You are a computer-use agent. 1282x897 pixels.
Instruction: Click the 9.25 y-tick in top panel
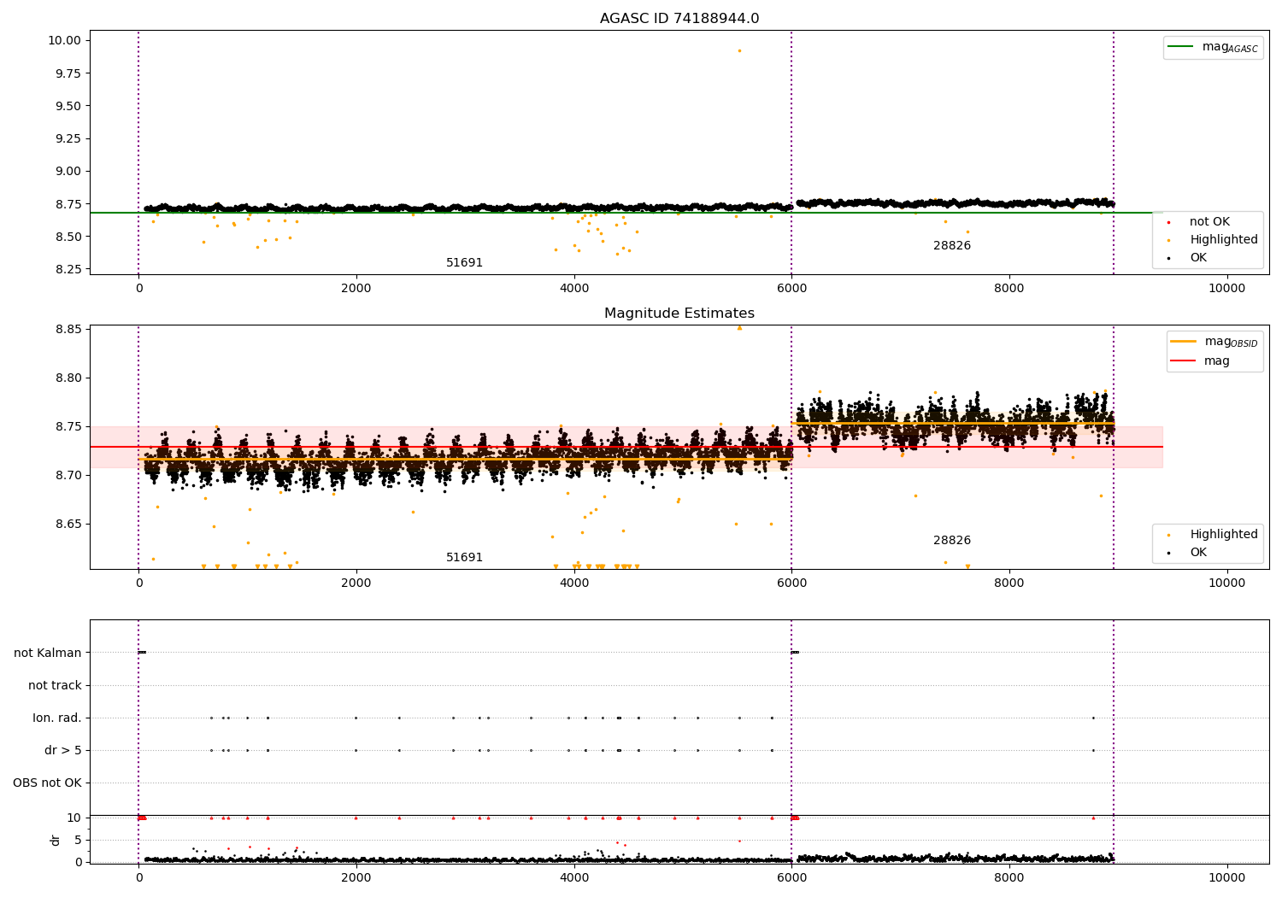pyautogui.click(x=68, y=139)
